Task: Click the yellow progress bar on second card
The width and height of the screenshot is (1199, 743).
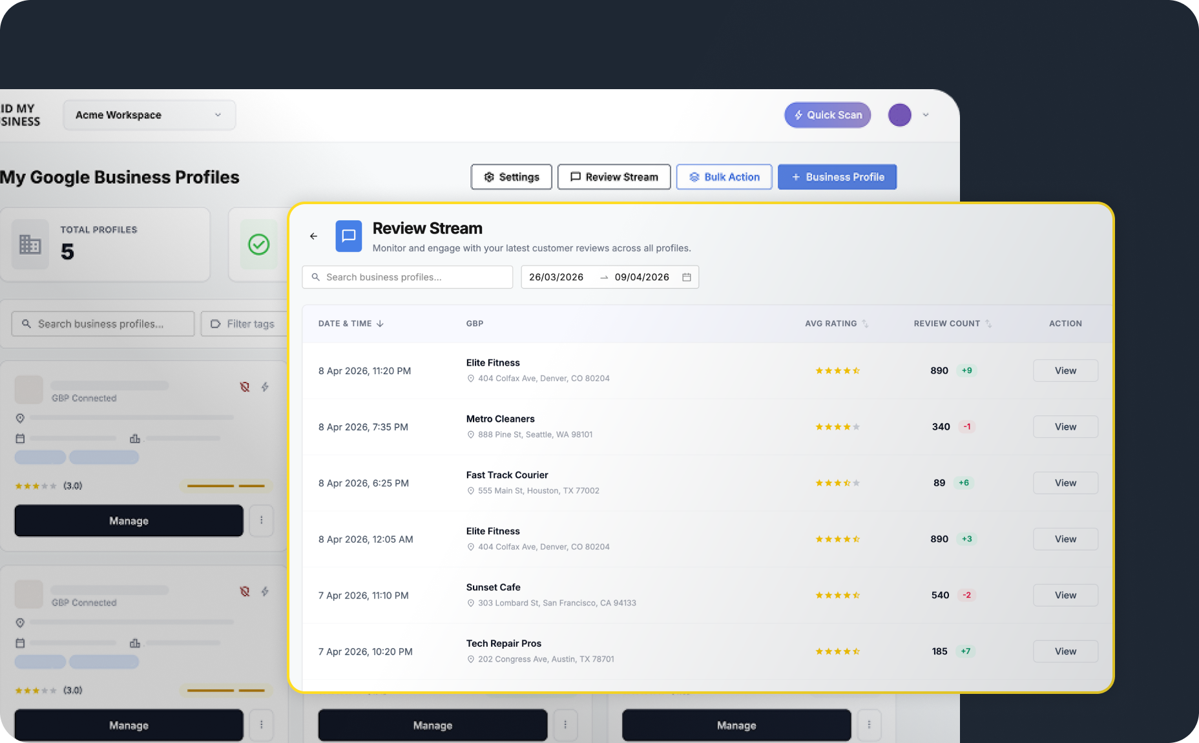Action: coord(226,691)
